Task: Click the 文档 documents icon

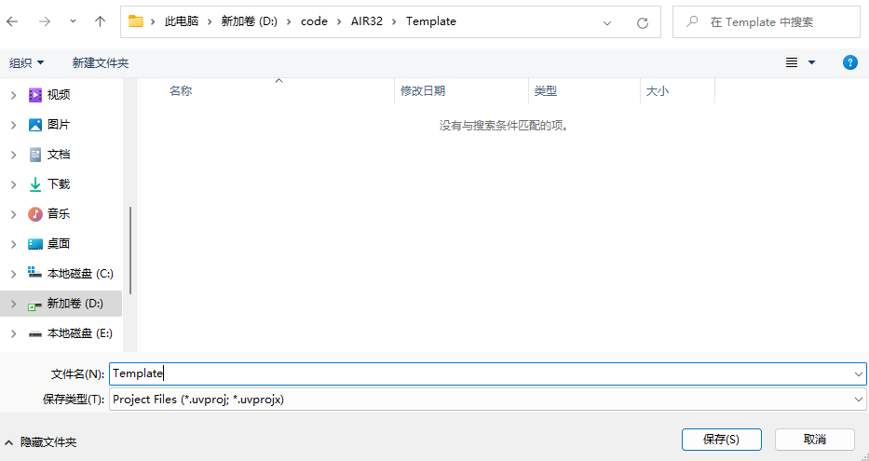Action: [34, 155]
